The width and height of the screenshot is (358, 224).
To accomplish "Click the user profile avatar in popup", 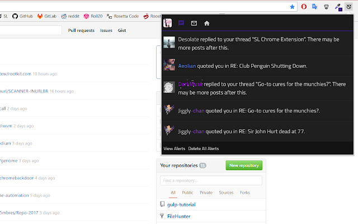I will [x=168, y=23].
